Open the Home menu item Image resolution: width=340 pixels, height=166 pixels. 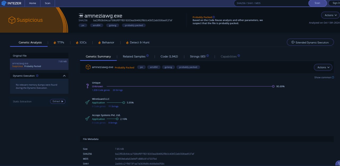coord(32,3)
